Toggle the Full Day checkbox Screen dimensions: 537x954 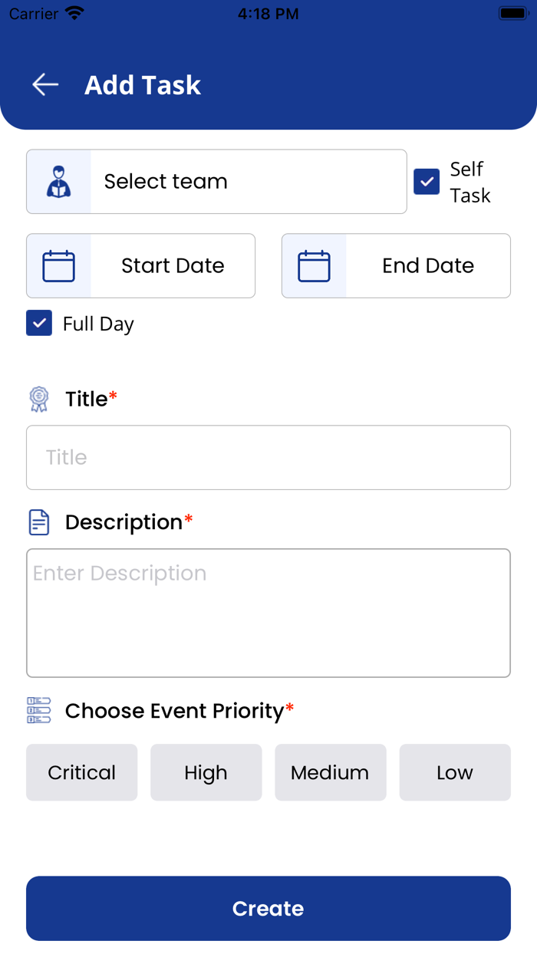39,324
